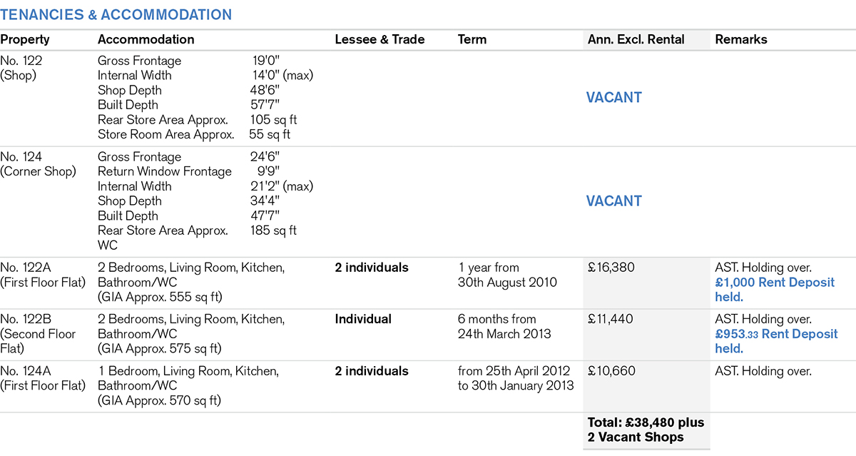The width and height of the screenshot is (856, 456).
Task: Open the £953.33 Rent Deposit held link
Action: [776, 341]
